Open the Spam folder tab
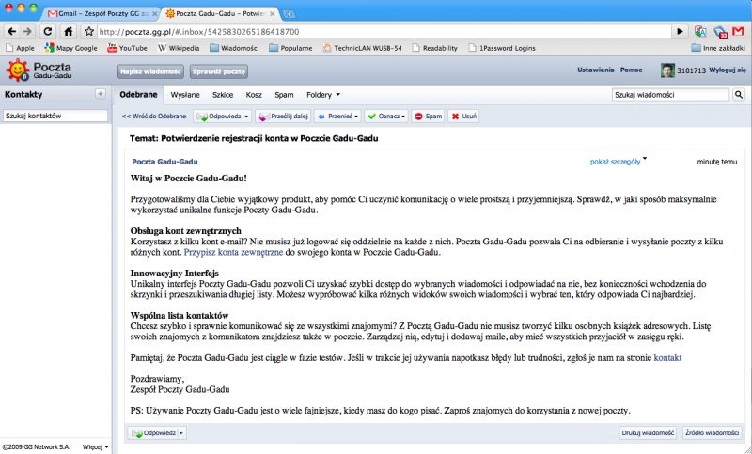The image size is (752, 454). click(x=284, y=95)
